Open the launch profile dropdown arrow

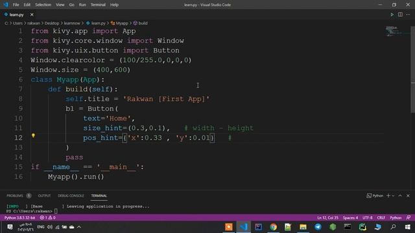[393, 195]
